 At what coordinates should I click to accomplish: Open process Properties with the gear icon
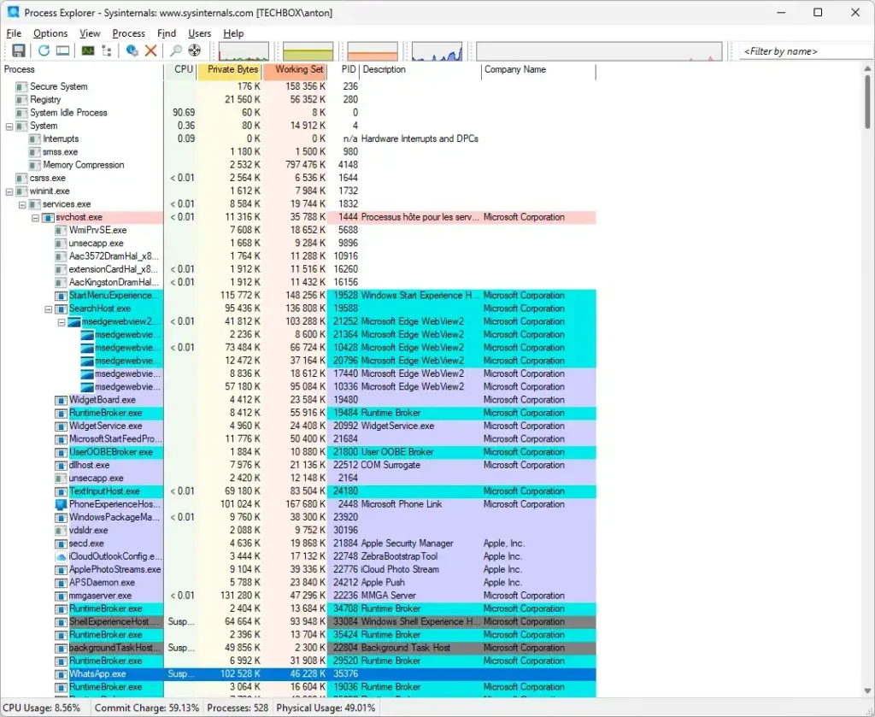[x=132, y=51]
